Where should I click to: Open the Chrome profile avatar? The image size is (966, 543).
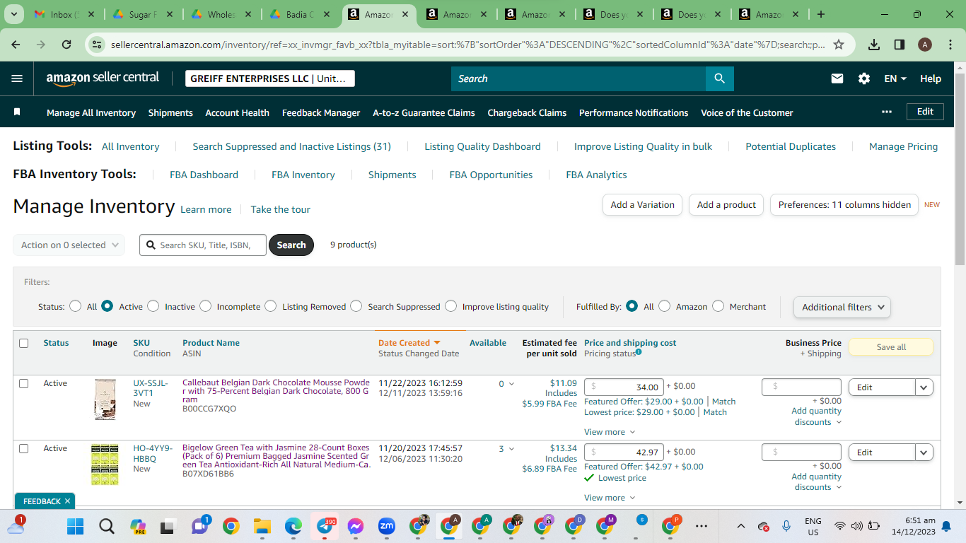point(924,45)
